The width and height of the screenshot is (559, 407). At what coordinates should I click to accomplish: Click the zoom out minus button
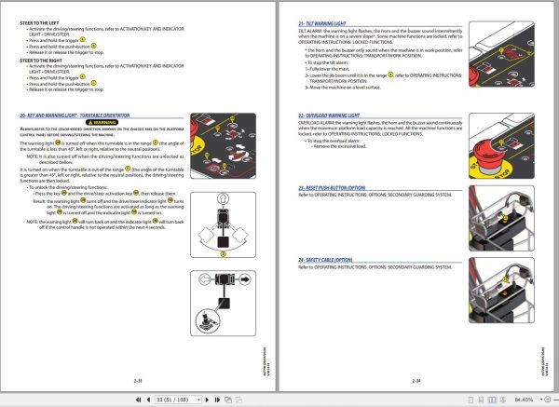(548, 400)
